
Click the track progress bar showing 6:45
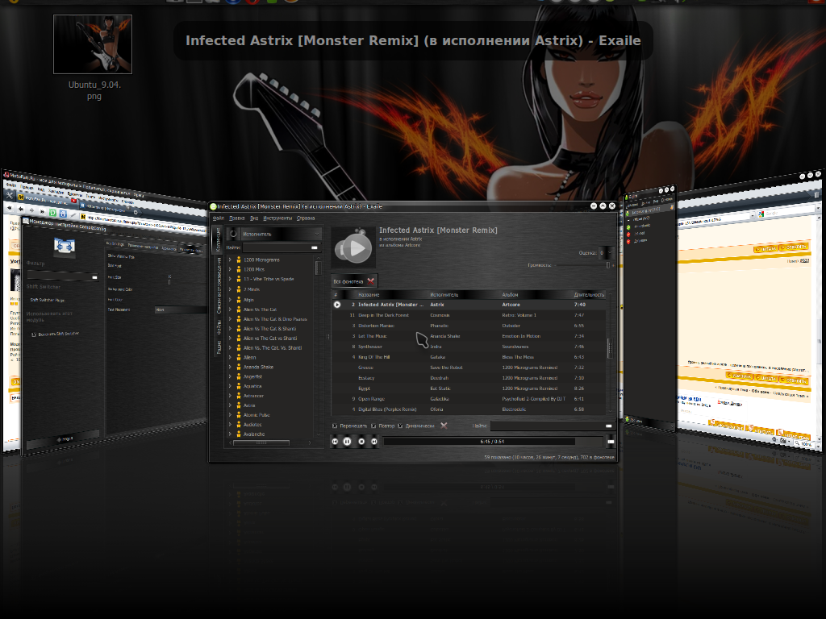[x=492, y=442]
